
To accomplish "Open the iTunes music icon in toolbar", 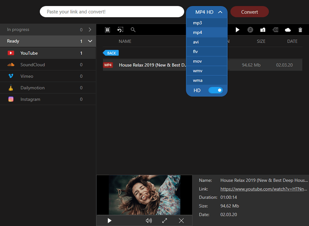I will (x=250, y=30).
